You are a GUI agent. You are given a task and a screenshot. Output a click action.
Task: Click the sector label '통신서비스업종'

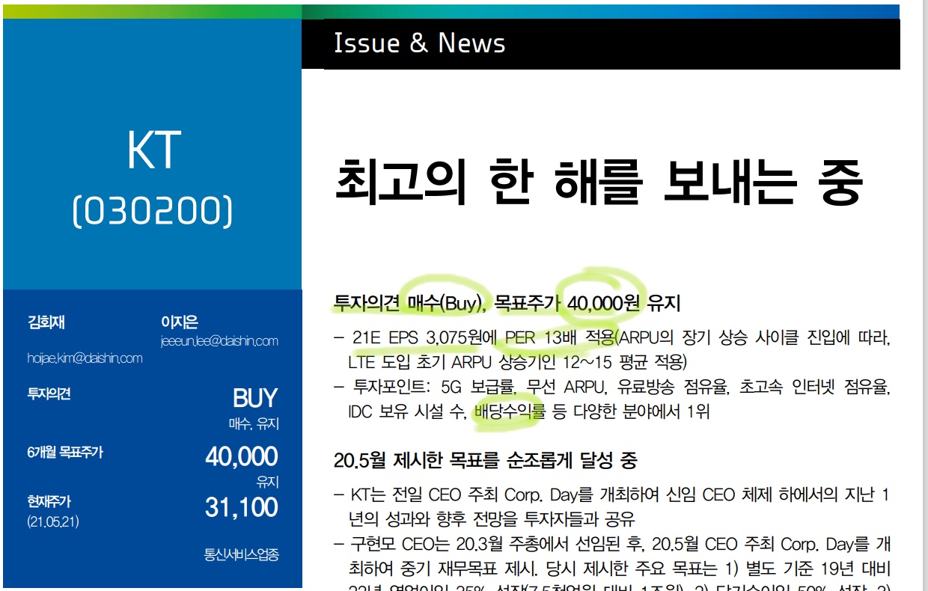pos(242,555)
